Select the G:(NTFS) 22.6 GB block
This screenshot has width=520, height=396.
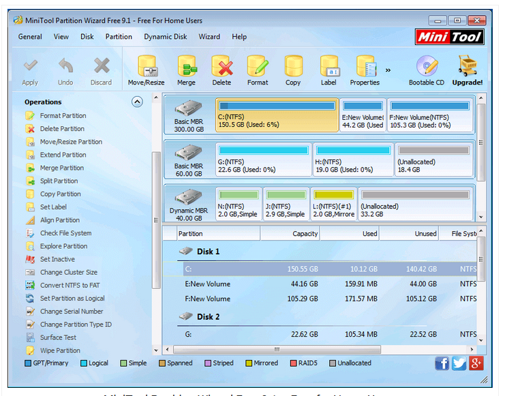tap(263, 159)
